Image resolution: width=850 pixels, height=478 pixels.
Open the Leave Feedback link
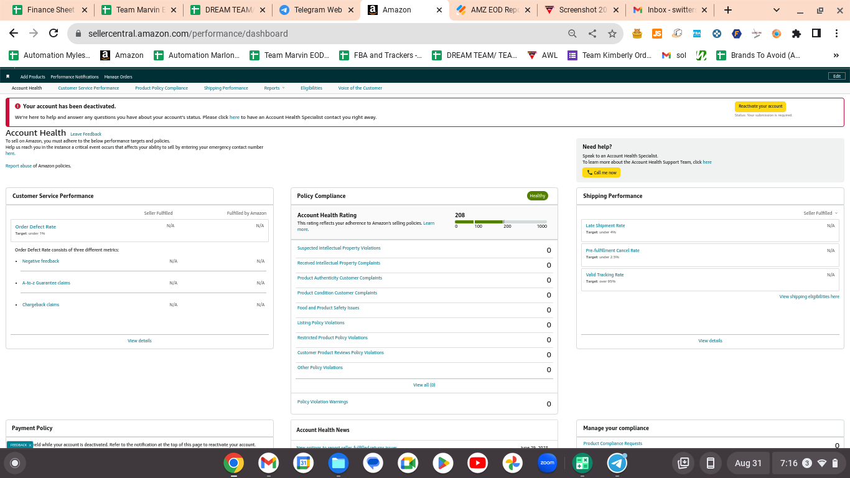click(86, 134)
